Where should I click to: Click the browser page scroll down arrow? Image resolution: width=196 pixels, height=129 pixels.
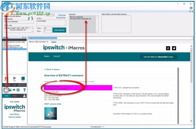191,121
